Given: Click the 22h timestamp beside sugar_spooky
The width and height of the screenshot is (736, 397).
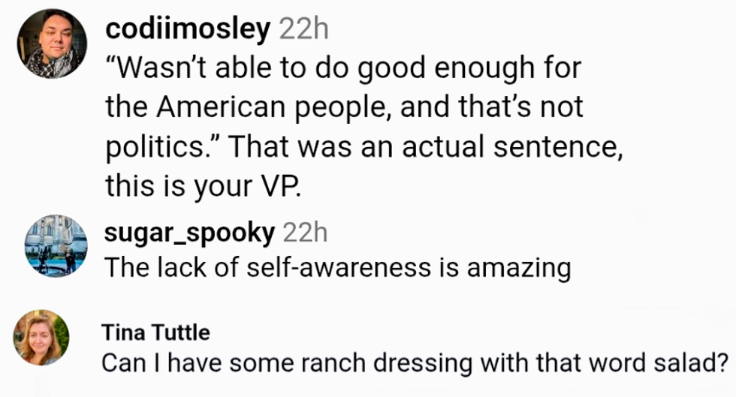Looking at the screenshot, I should point(305,233).
